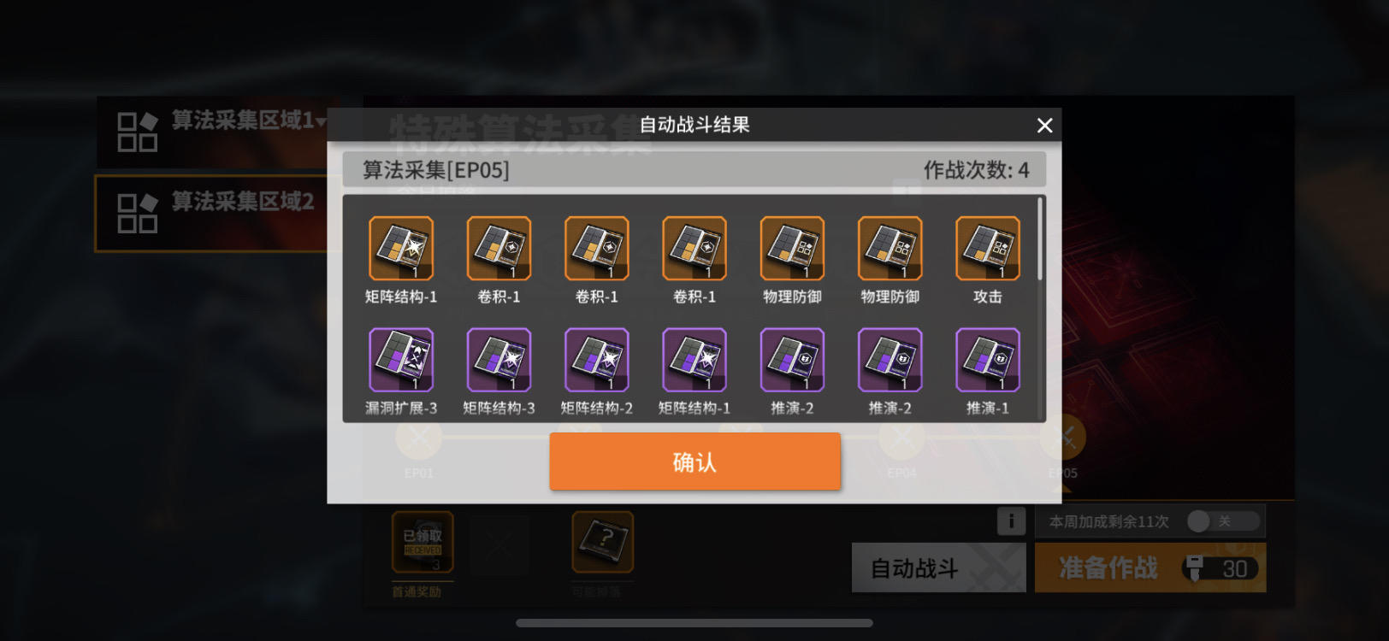
Task: Toggle the 本周加成 bonus switch
Action: point(1223,521)
